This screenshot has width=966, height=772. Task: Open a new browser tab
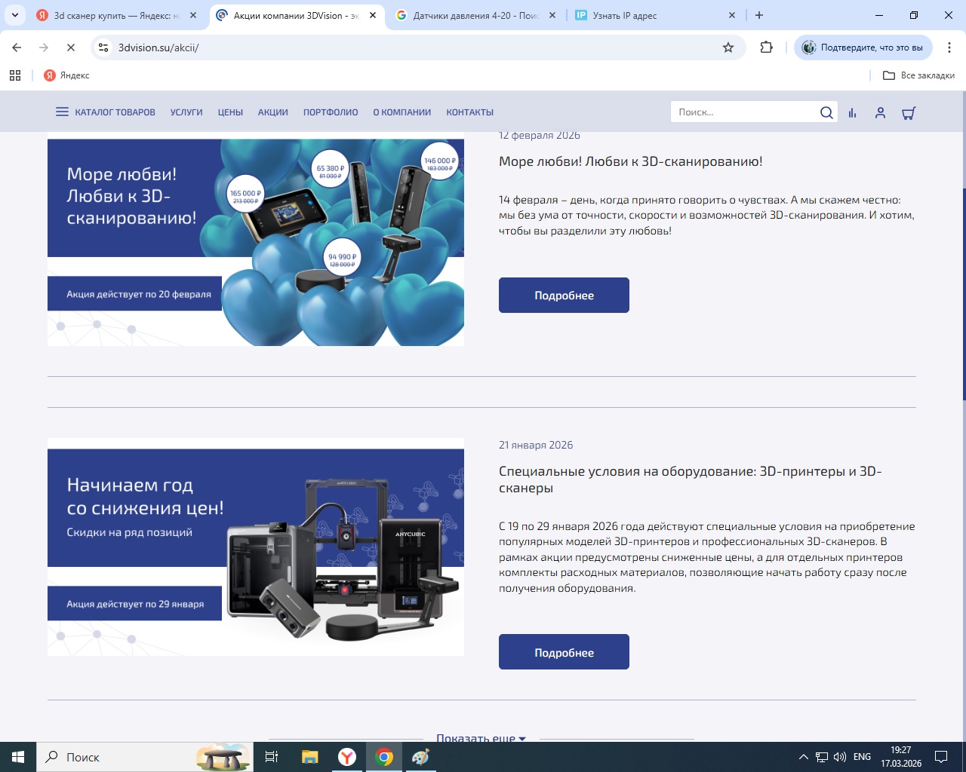(x=759, y=15)
